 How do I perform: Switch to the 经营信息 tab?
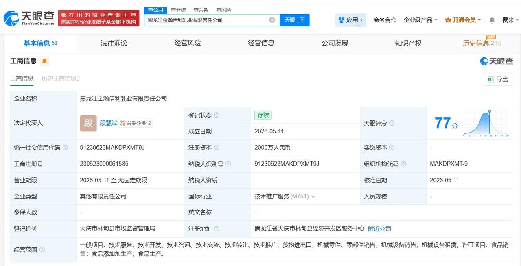pos(261,43)
